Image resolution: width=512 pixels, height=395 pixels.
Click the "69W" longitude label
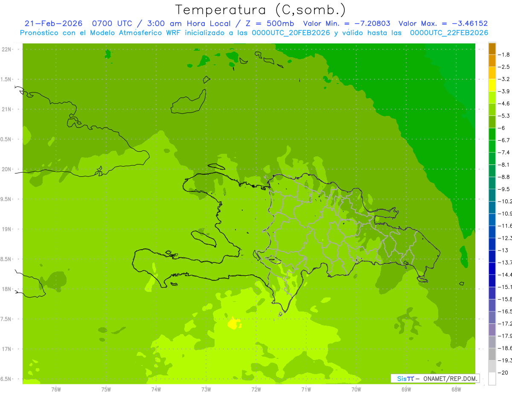click(x=406, y=389)
